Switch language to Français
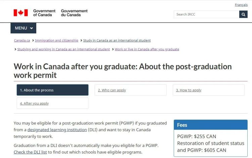This screenshot has height=158, width=252. (241, 5)
